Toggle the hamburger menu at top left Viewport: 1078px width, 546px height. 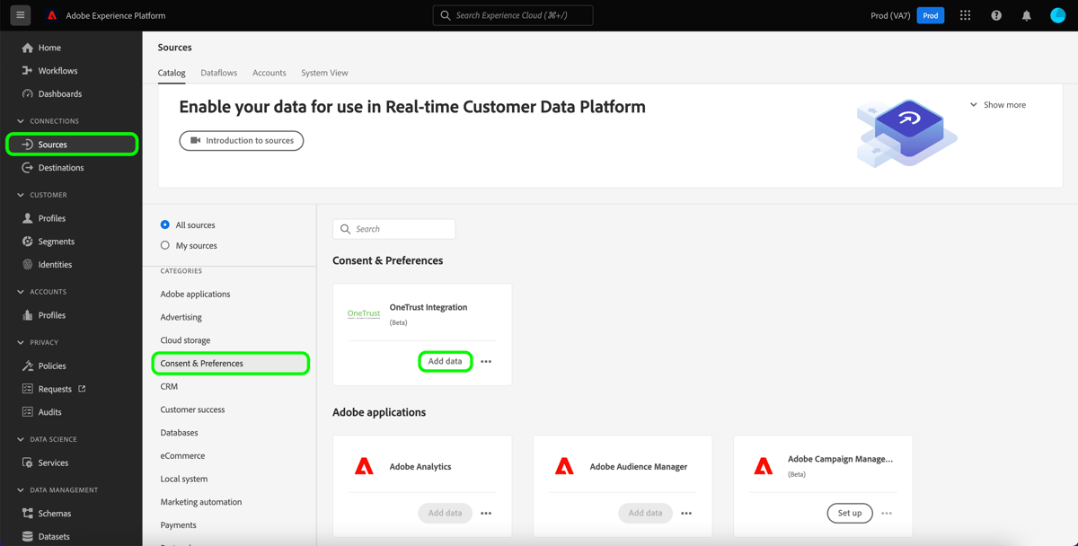click(x=20, y=15)
